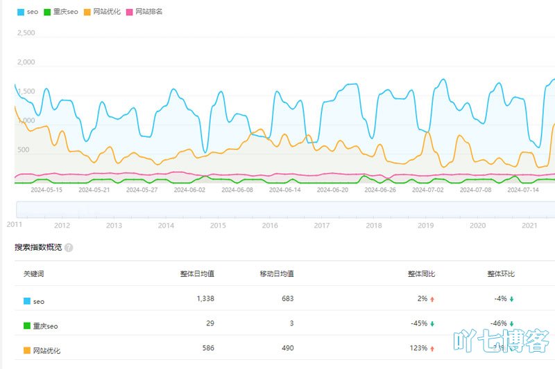Select the seo keyword in the table
The height and width of the screenshot is (369, 555).
click(39, 302)
